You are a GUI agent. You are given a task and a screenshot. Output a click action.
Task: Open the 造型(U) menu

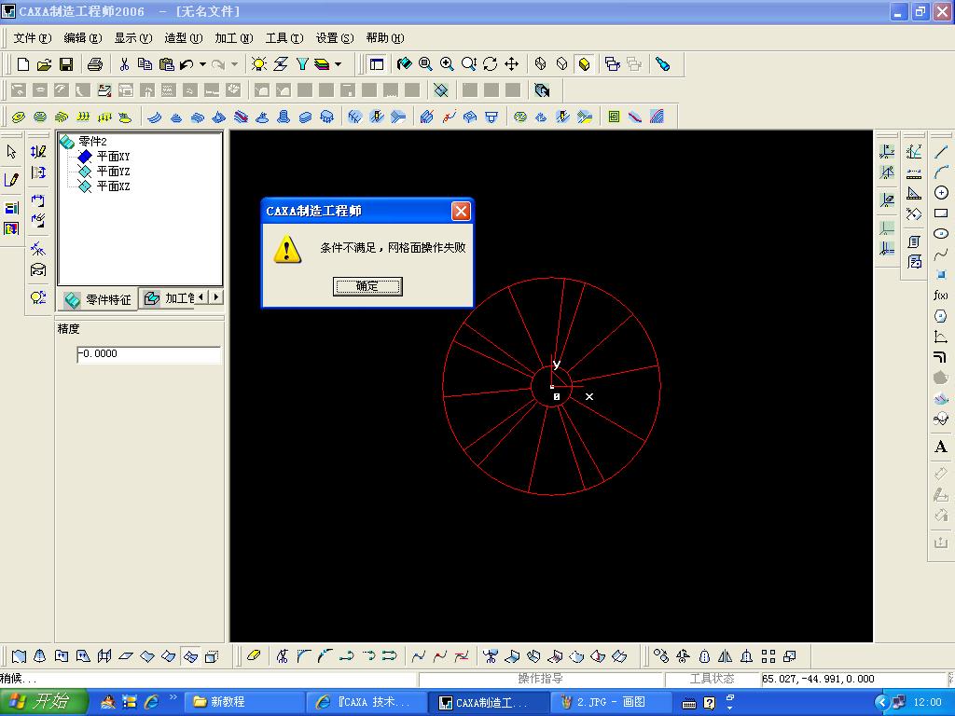184,38
